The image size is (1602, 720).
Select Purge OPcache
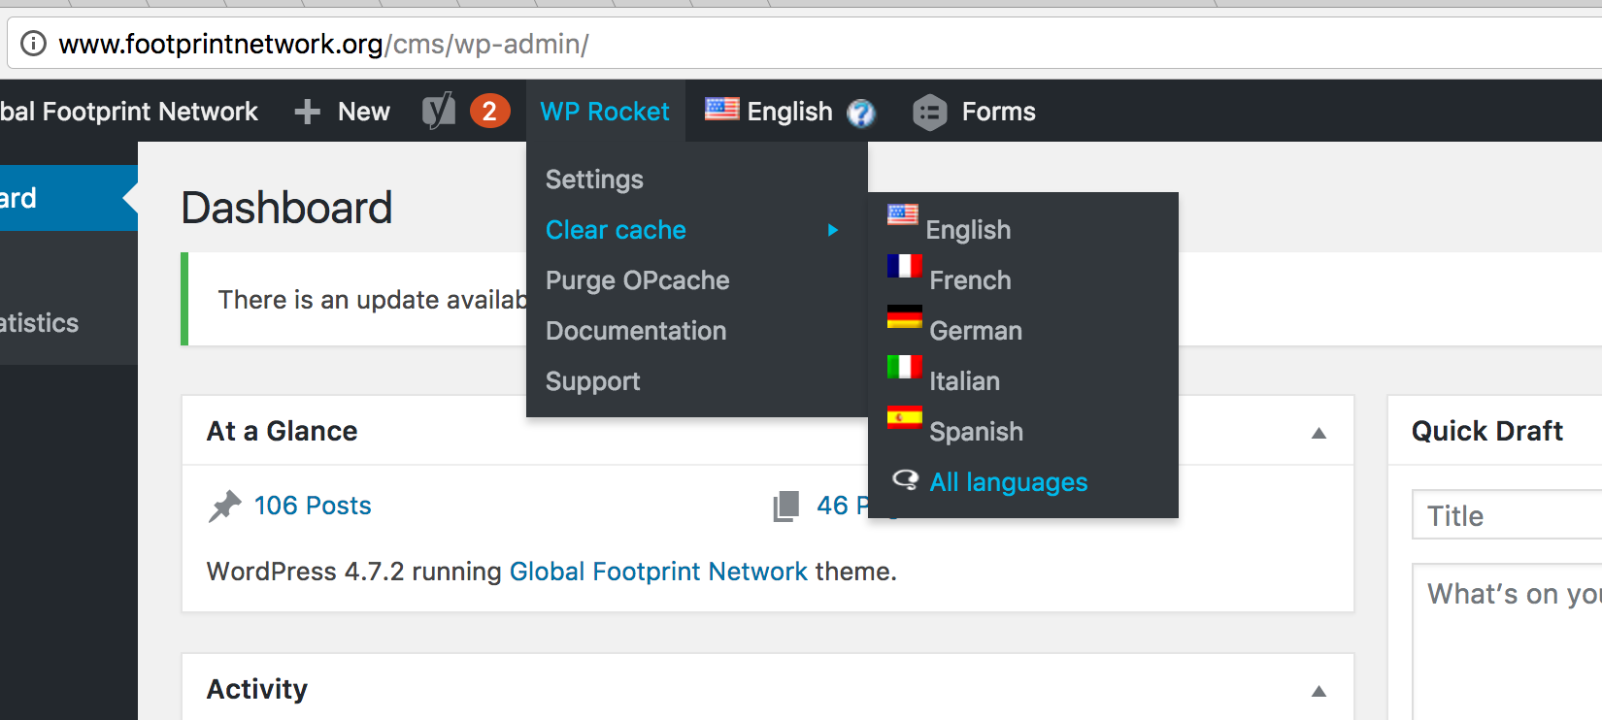point(638,280)
